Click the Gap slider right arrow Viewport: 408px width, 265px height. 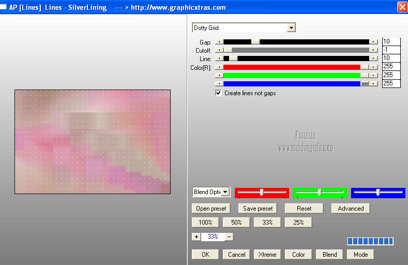click(x=374, y=42)
